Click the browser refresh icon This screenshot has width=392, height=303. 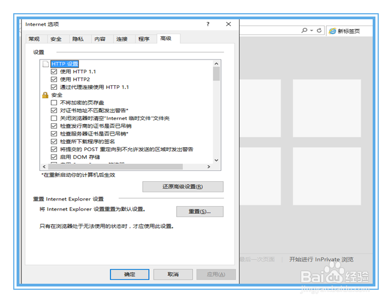[x=319, y=30]
